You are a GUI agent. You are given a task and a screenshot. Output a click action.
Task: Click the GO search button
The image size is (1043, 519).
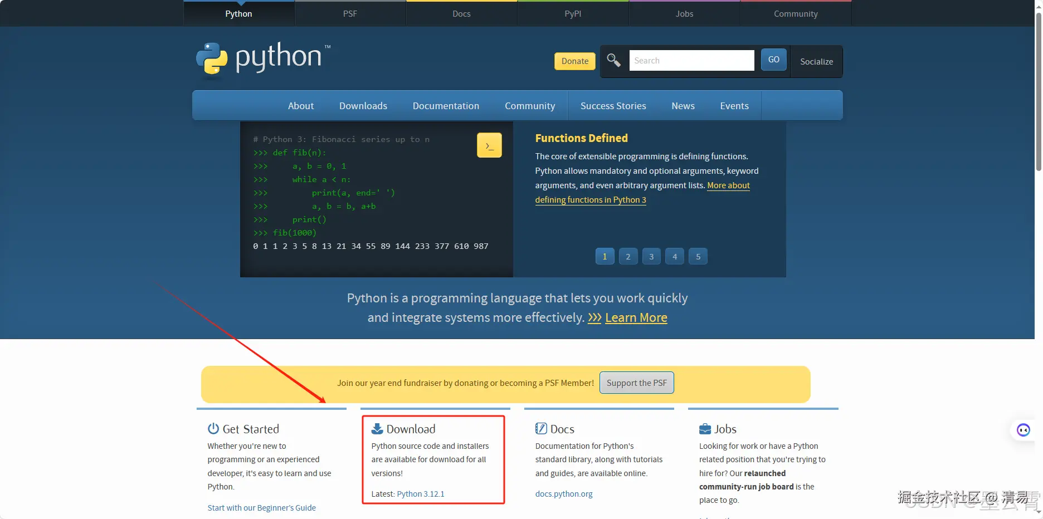point(774,60)
